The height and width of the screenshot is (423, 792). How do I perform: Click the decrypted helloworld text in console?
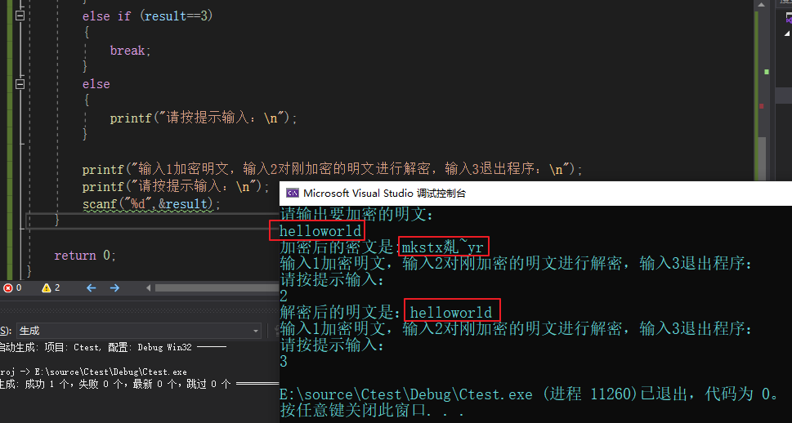(451, 313)
